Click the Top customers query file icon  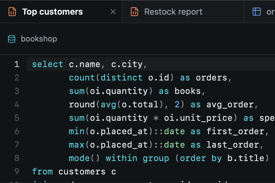pos(12,12)
